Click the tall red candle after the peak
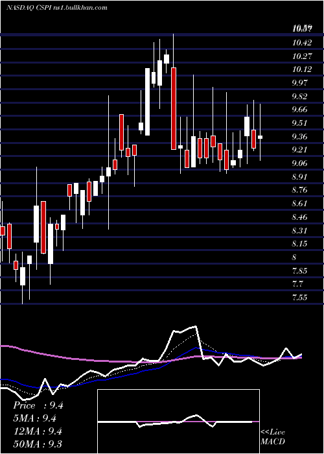The width and height of the screenshot is (324, 454). pos(173,108)
